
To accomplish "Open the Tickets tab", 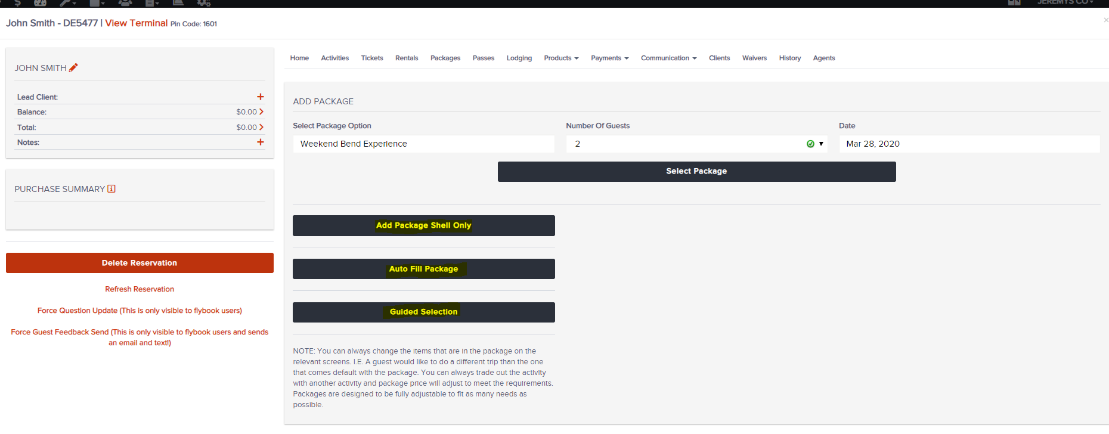I will pos(372,58).
